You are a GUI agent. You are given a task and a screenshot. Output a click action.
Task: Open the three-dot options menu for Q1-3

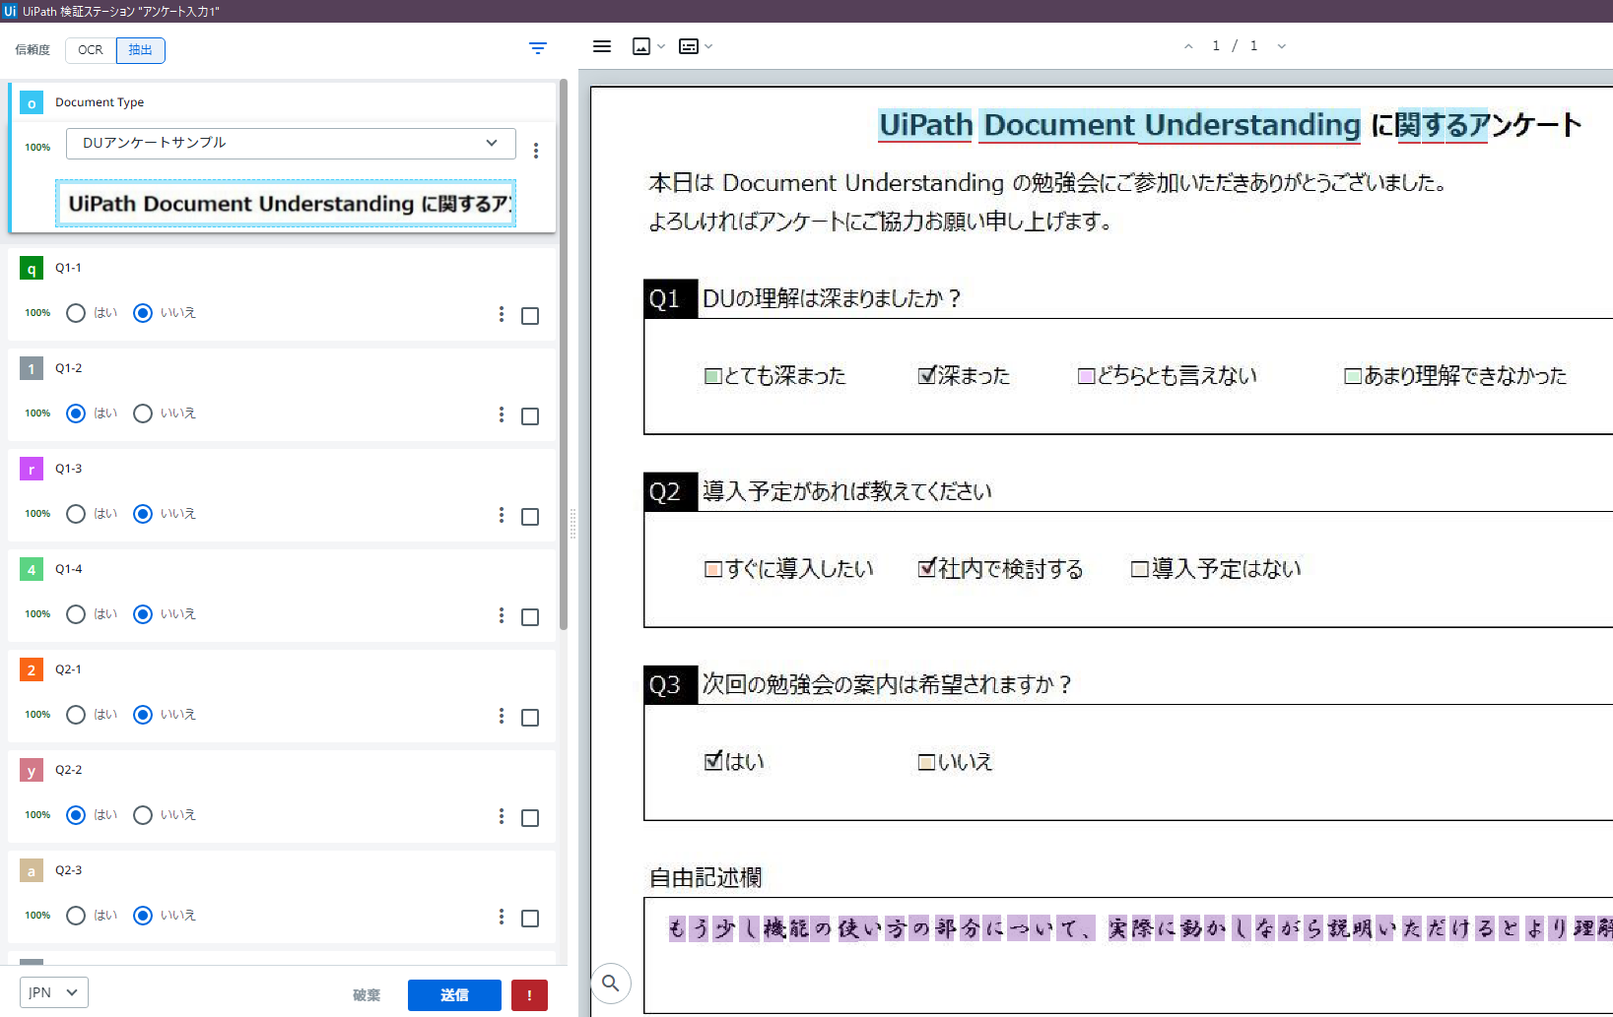click(x=502, y=515)
